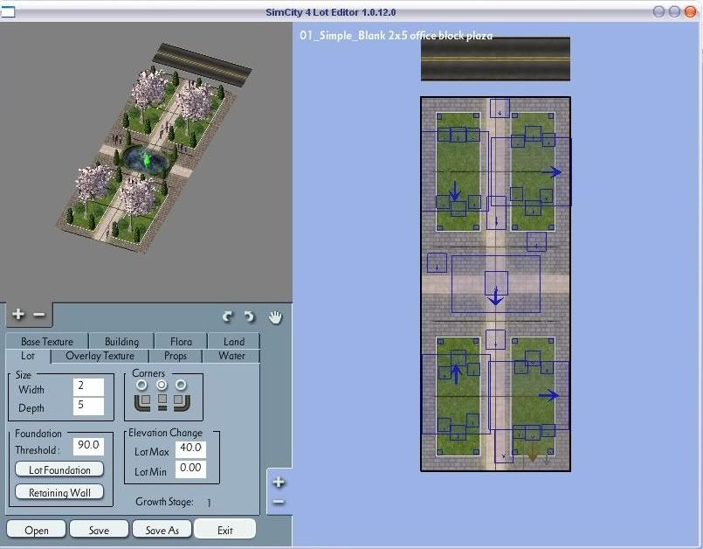Click the Lot Min elevation field
Screen dimensions: 703x549
pos(190,469)
